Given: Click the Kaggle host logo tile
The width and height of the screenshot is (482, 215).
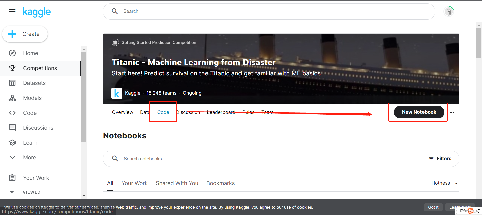Looking at the screenshot, I should click(x=117, y=93).
